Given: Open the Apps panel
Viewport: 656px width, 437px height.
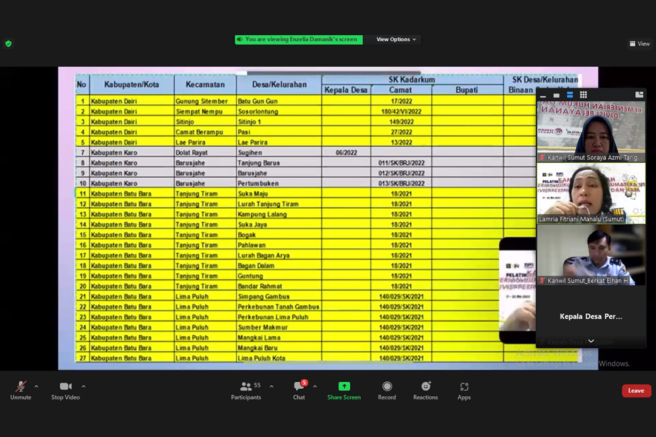Looking at the screenshot, I should coord(464,390).
